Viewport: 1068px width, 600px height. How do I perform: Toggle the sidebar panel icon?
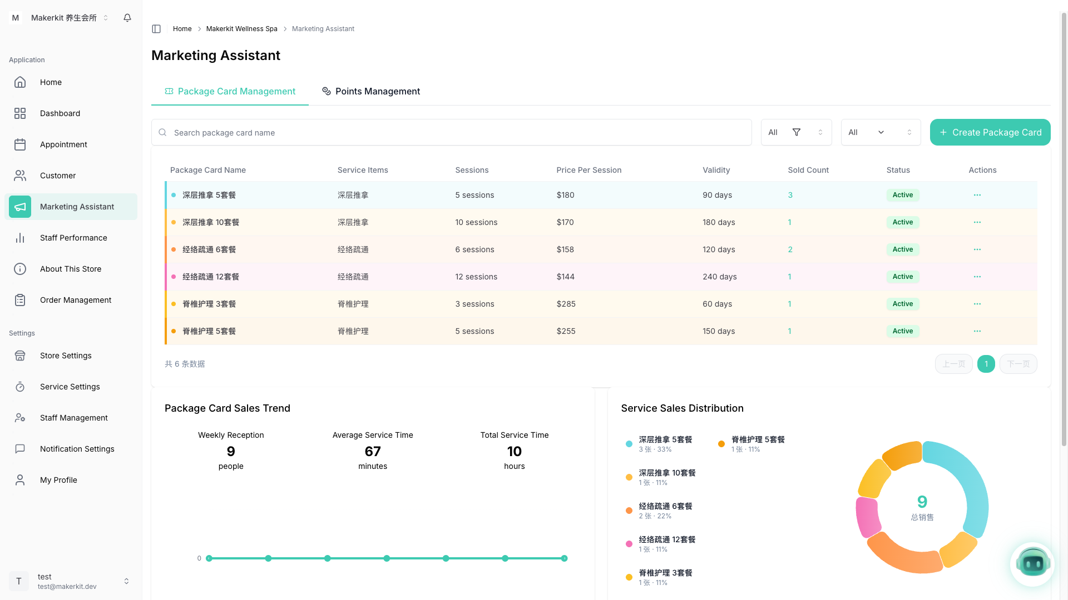156,29
